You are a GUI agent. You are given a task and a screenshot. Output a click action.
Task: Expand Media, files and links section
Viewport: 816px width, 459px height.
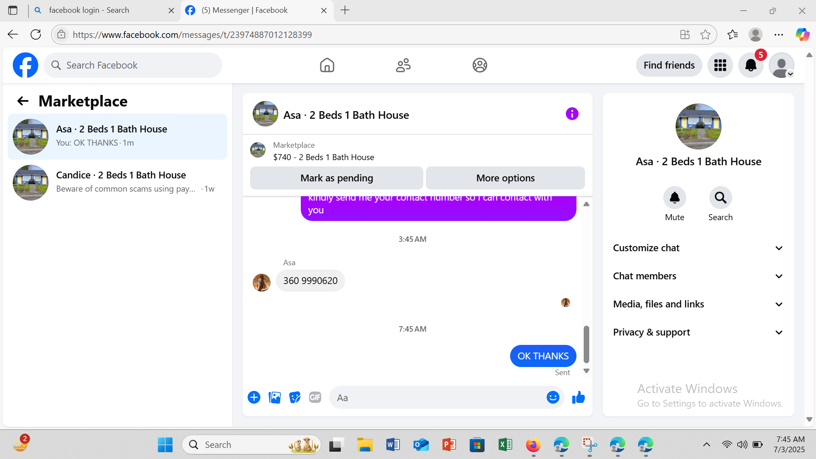coord(698,304)
